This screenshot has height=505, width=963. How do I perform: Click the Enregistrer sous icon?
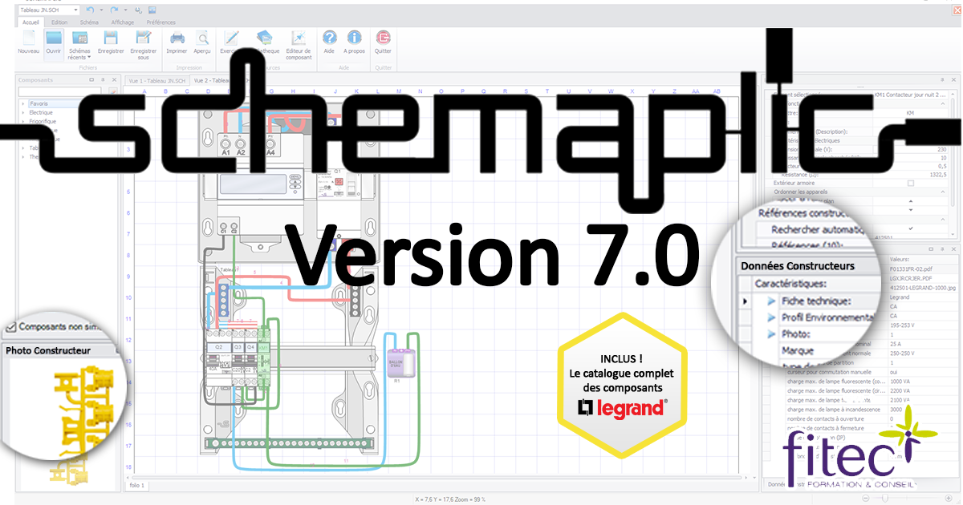point(143,38)
